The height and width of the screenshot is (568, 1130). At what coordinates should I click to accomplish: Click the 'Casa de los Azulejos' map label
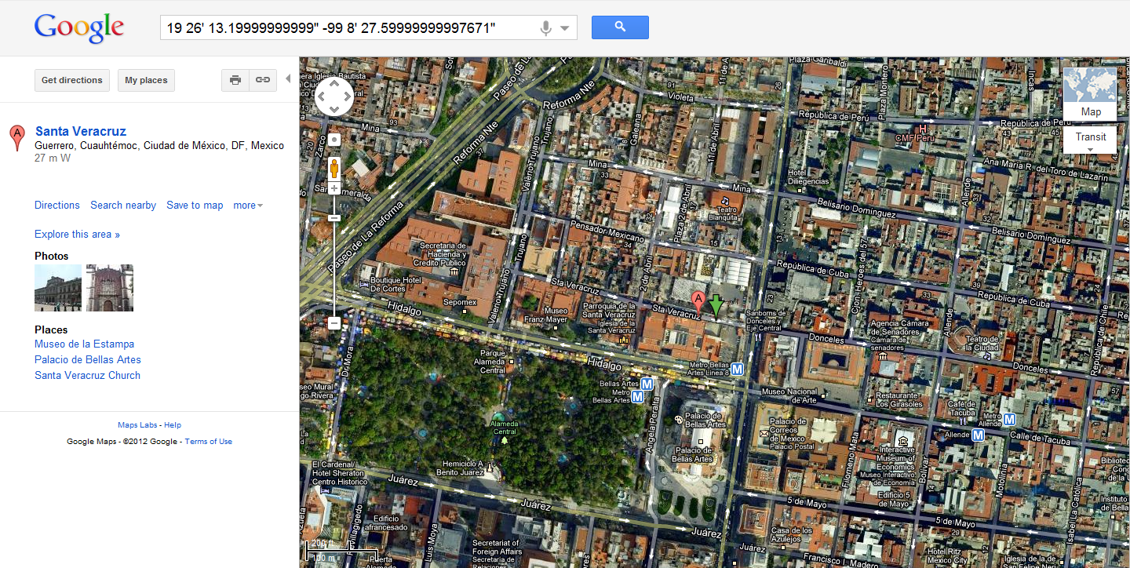(x=791, y=534)
